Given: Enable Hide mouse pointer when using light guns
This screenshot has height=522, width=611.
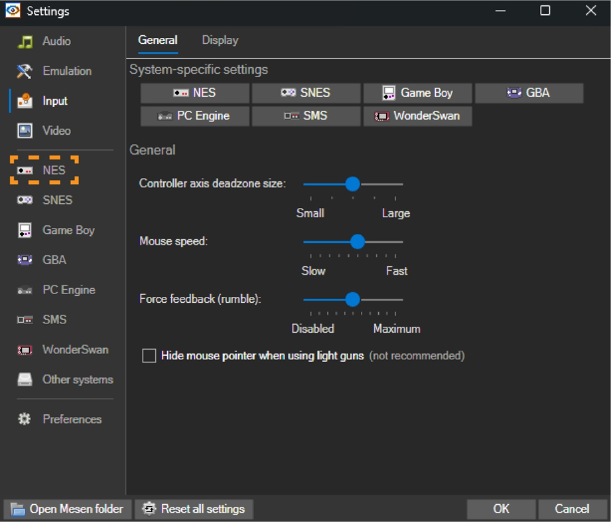Looking at the screenshot, I should (x=149, y=357).
